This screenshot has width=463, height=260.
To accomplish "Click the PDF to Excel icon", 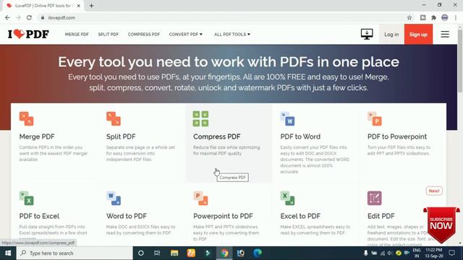I will tap(27, 198).
